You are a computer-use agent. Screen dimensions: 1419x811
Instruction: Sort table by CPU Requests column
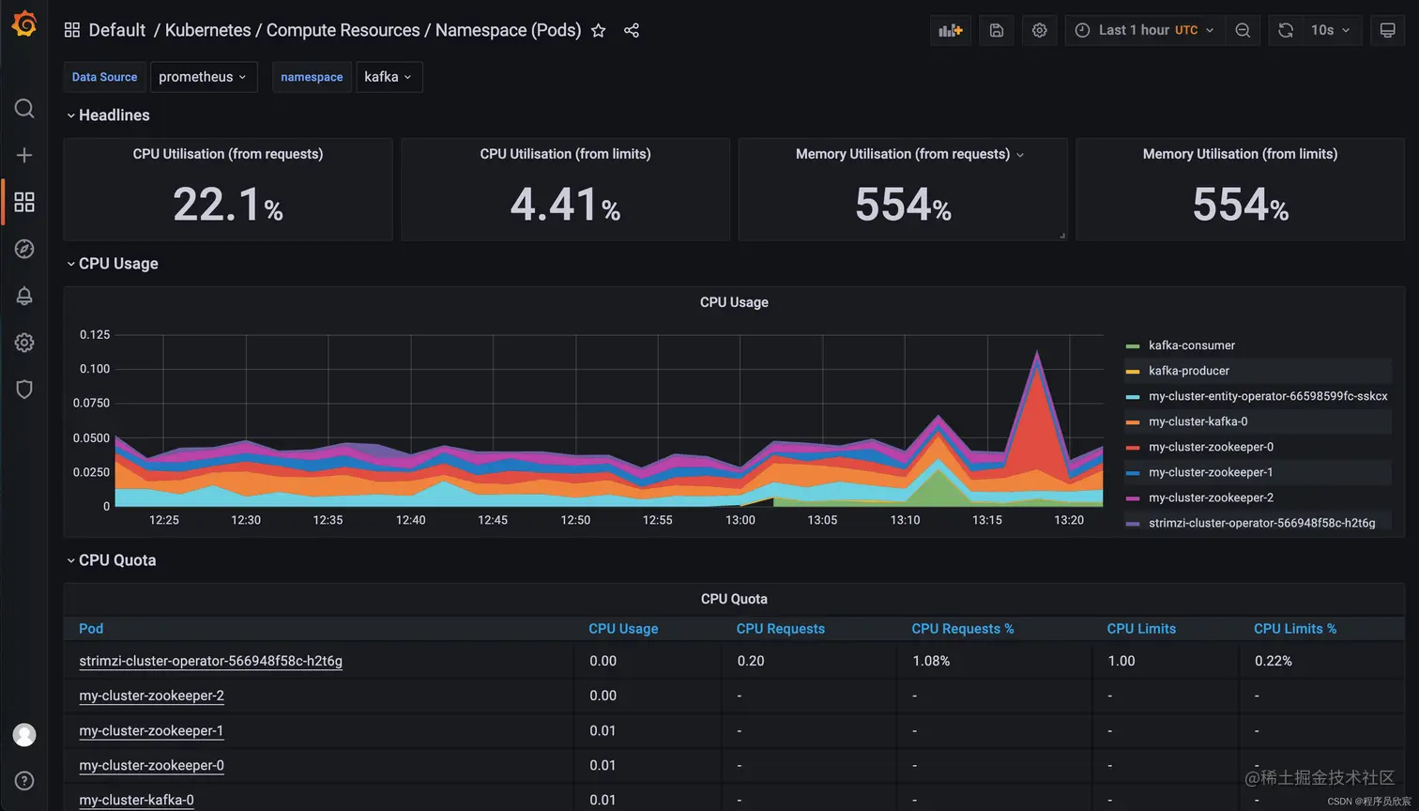(781, 629)
